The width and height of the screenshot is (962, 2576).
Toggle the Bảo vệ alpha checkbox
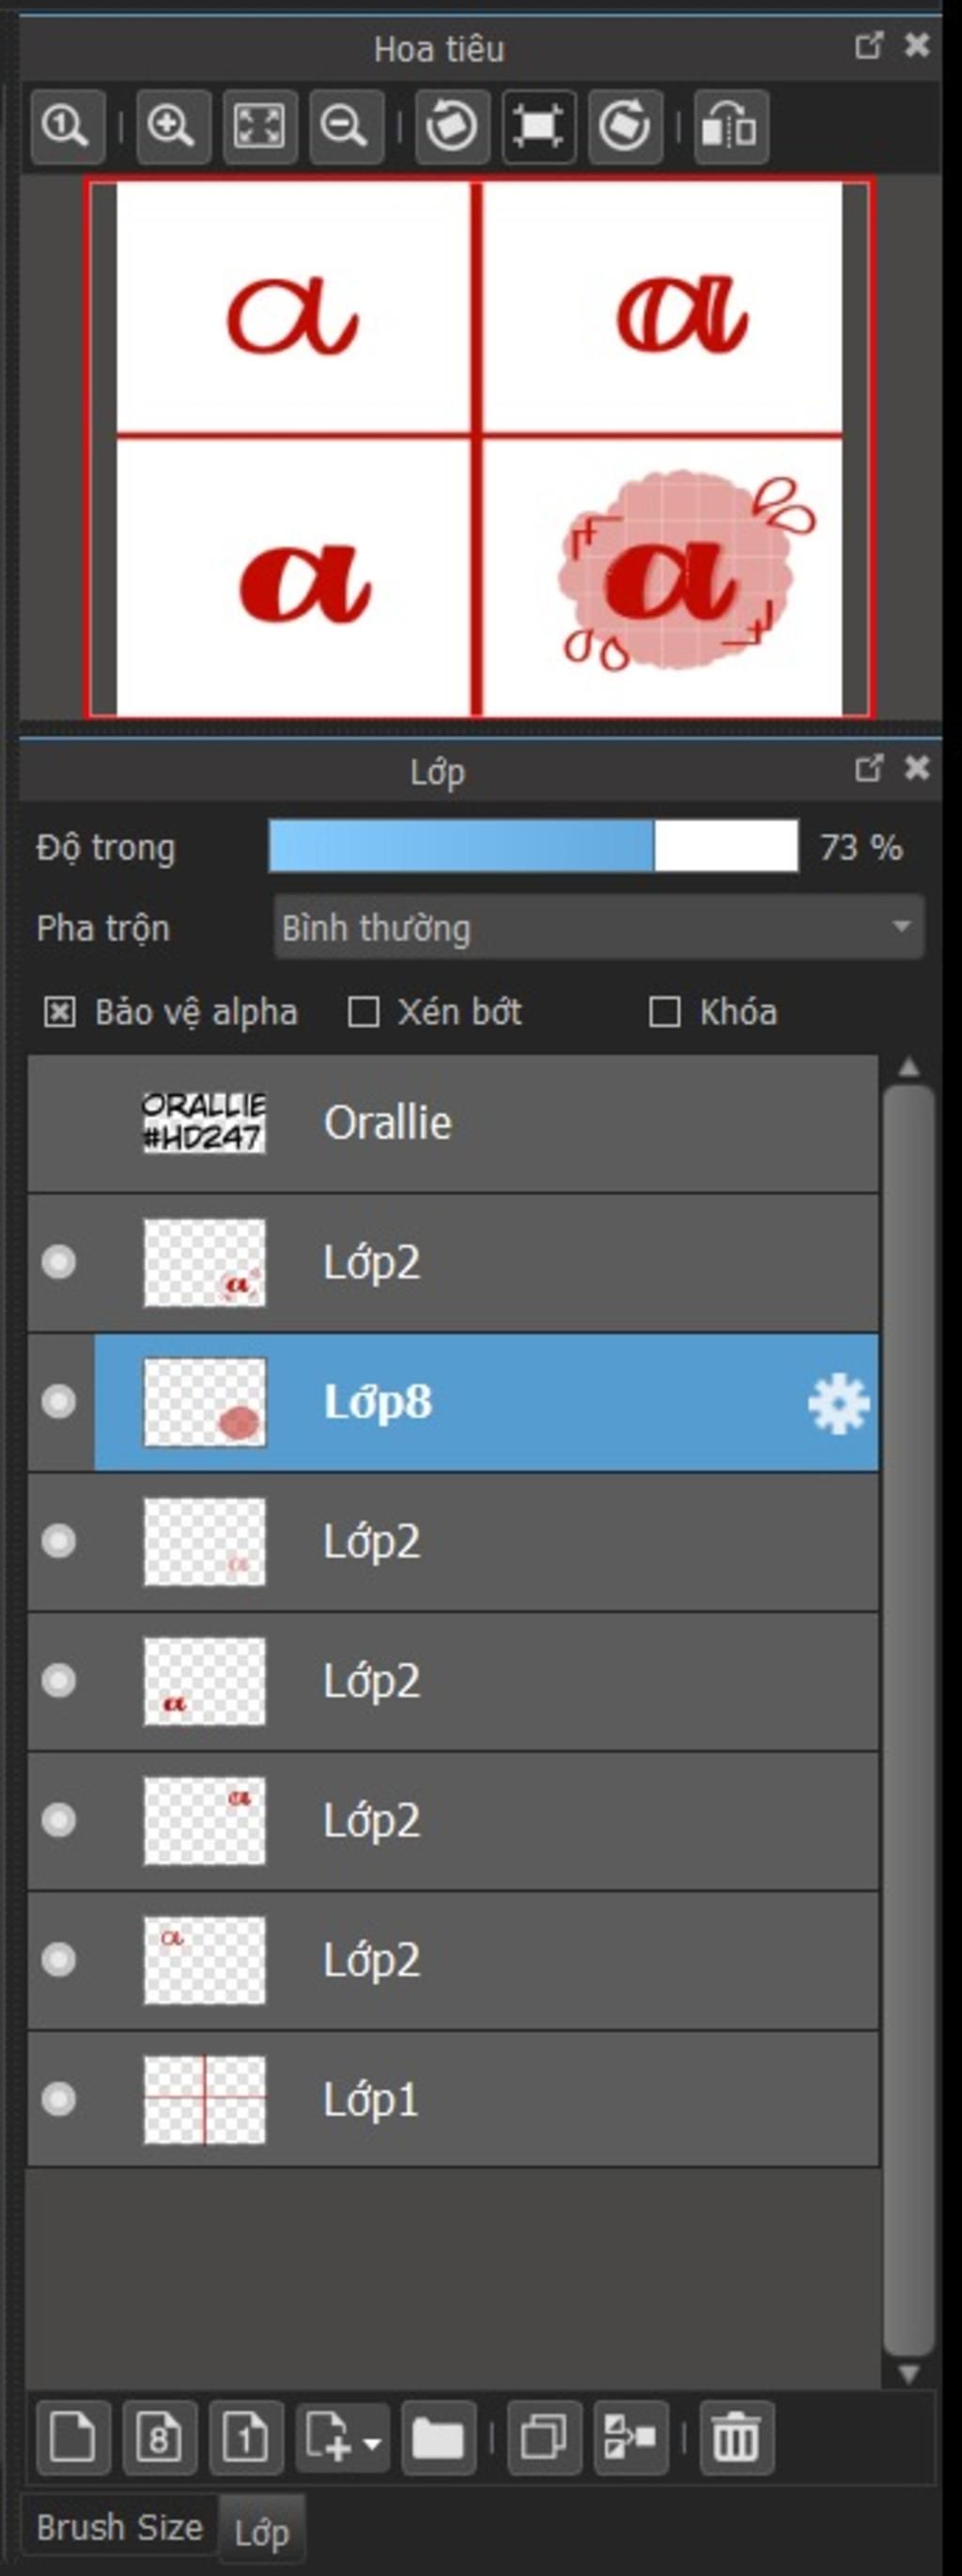60,1013
